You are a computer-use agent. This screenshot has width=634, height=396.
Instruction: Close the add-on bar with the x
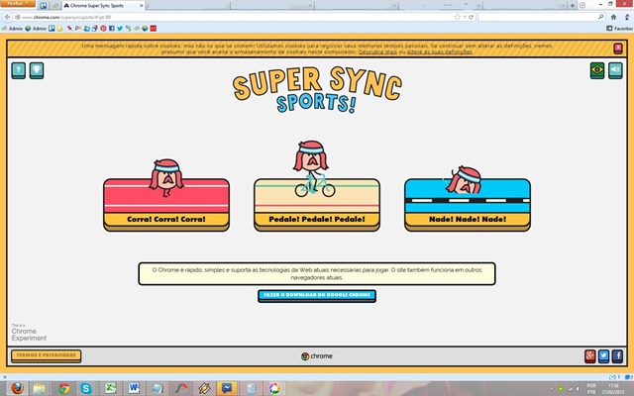coord(4,377)
